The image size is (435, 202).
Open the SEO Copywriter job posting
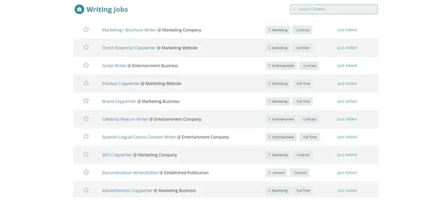(x=117, y=155)
